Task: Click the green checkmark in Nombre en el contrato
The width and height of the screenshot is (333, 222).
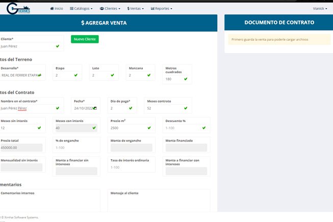Action: click(58, 108)
